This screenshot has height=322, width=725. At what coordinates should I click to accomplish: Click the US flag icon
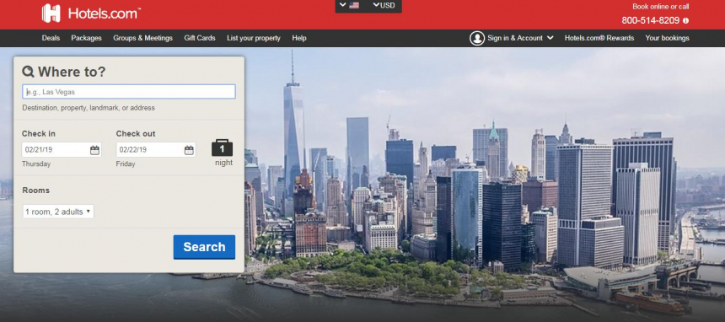pyautogui.click(x=354, y=6)
